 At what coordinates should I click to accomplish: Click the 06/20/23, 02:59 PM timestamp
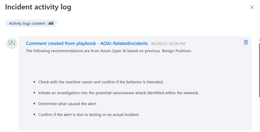(x=168, y=44)
